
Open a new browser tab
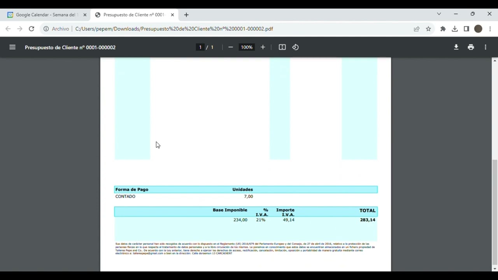(186, 15)
